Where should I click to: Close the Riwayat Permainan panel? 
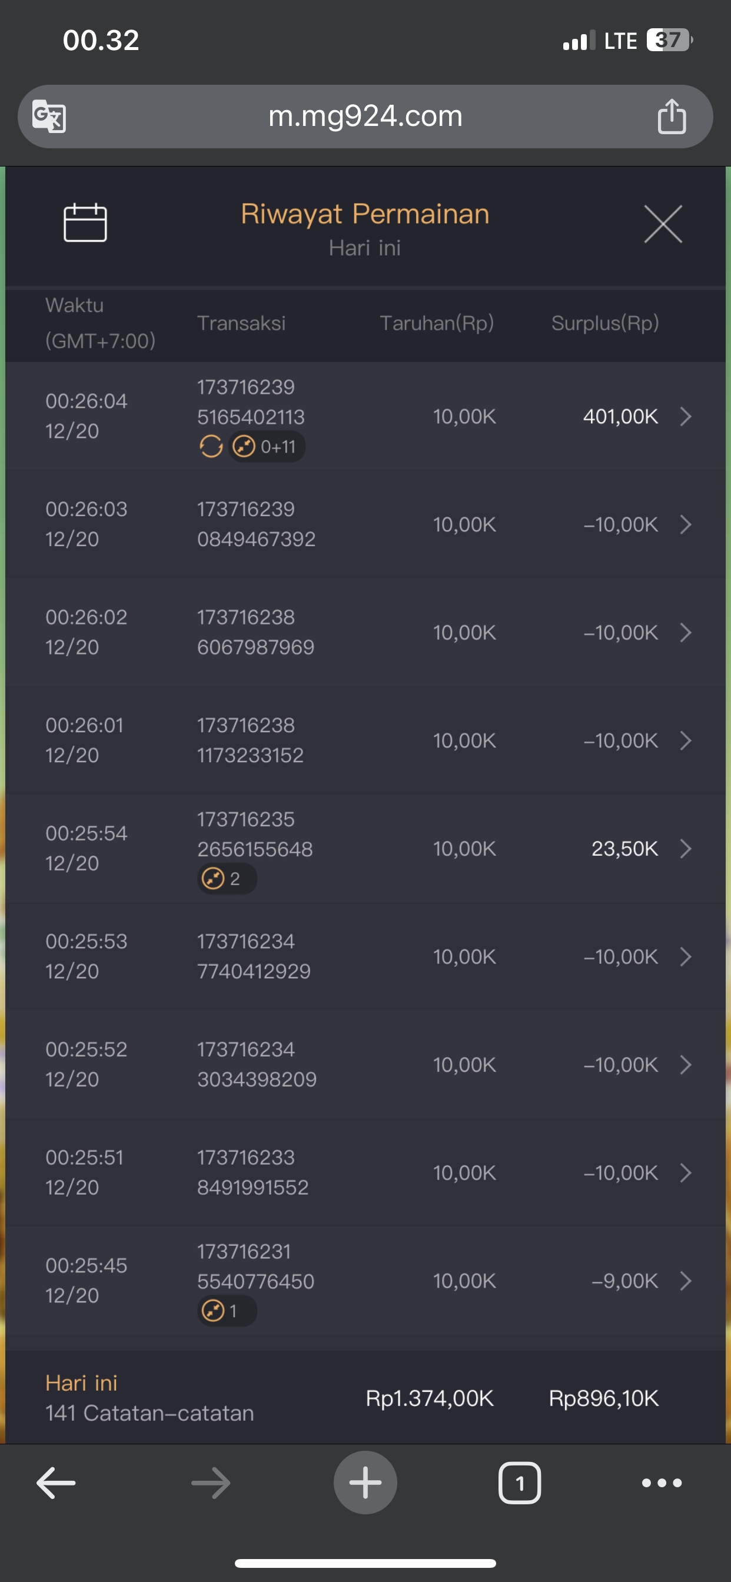point(663,224)
